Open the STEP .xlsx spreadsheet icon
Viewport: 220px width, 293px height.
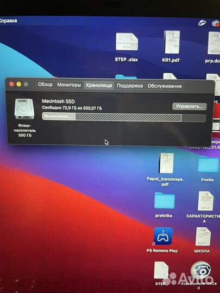(x=127, y=42)
